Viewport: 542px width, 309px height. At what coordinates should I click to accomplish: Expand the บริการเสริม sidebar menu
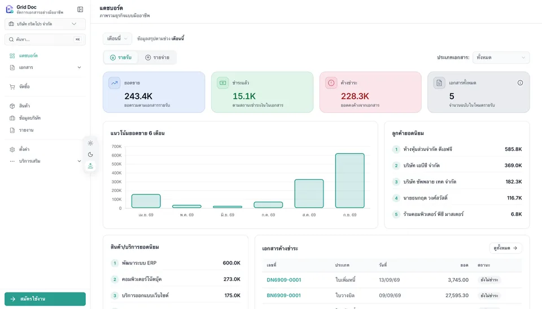click(x=45, y=161)
